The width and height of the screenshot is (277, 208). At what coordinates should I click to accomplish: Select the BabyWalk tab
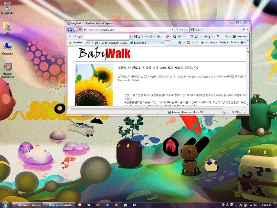[x=145, y=43]
